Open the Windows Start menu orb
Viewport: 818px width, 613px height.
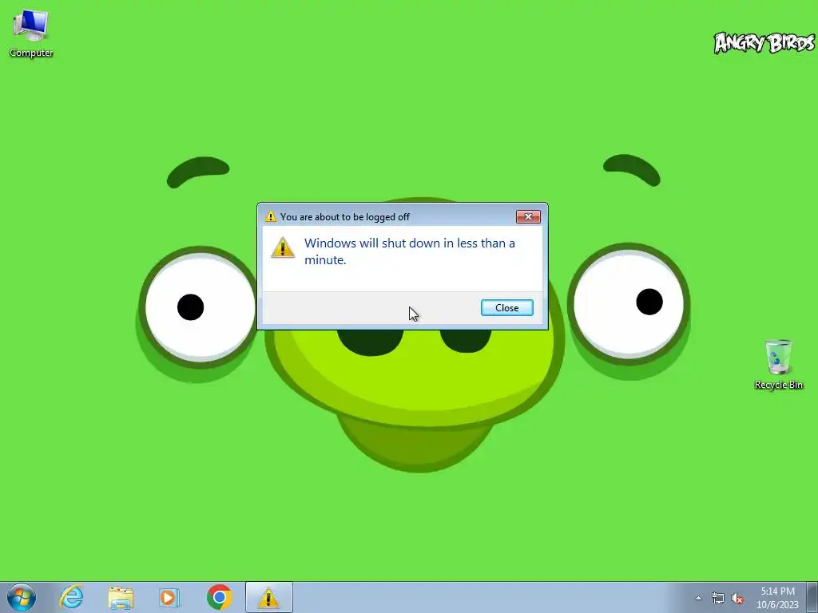[x=22, y=597]
